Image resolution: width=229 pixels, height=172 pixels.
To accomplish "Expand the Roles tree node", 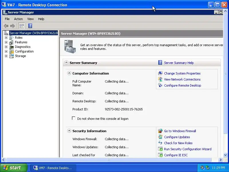I will click(x=6, y=38).
